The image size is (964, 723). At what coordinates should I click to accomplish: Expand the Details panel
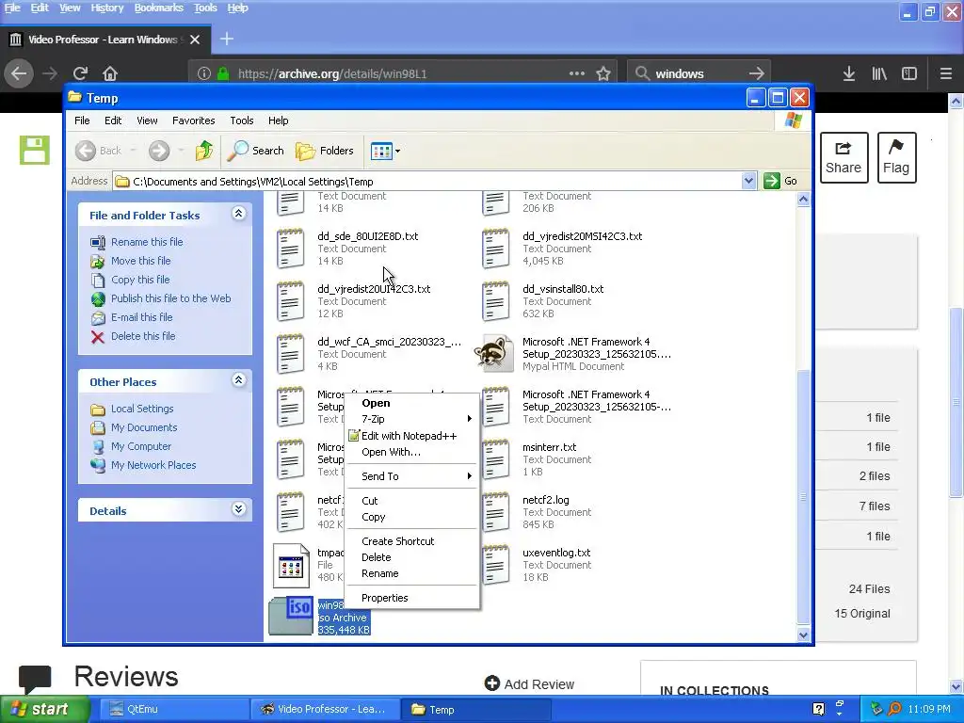[x=238, y=509]
